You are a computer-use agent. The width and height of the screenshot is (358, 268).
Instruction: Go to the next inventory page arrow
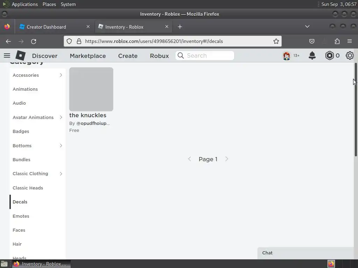227,159
